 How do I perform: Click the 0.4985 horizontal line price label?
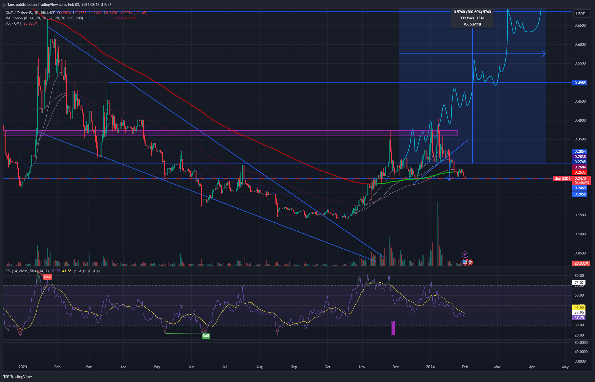(x=580, y=83)
